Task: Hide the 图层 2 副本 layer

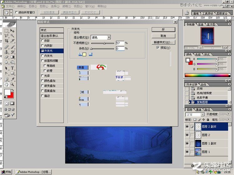Action: click(187, 127)
